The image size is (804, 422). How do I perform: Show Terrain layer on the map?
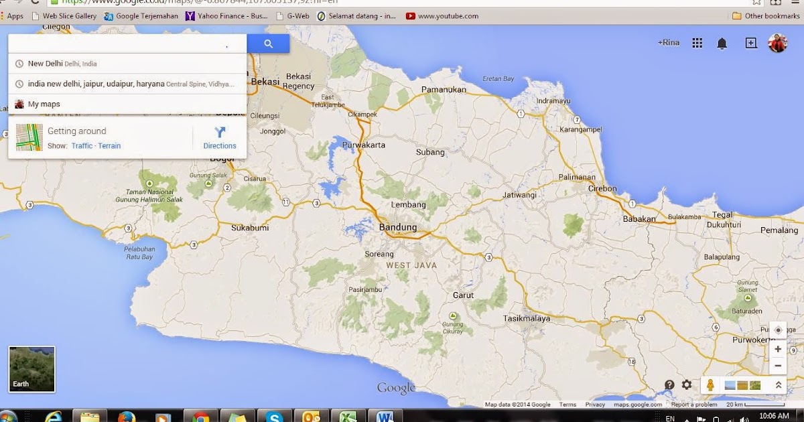(x=109, y=145)
